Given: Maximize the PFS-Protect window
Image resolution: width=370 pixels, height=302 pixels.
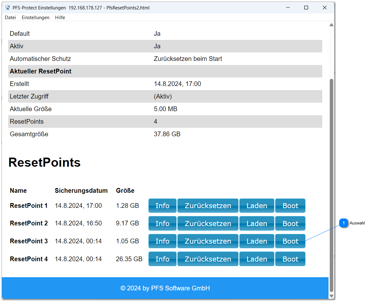Looking at the screenshot, I should pos(306,8).
